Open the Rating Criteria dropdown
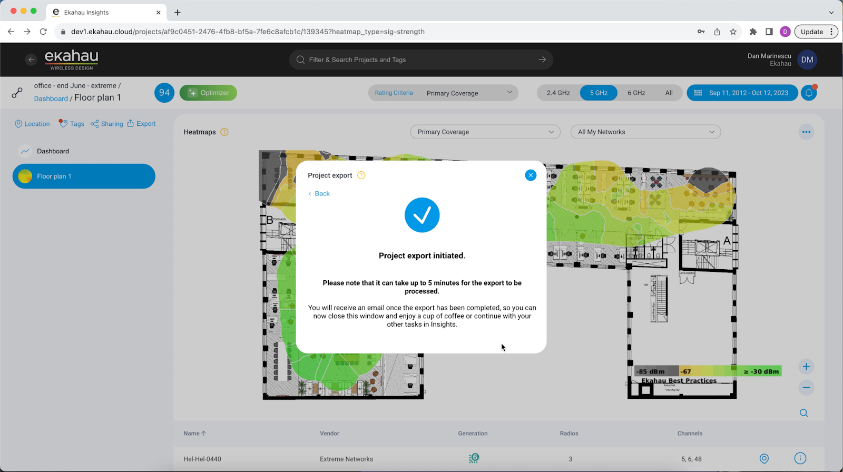The width and height of the screenshot is (843, 472). point(443,93)
